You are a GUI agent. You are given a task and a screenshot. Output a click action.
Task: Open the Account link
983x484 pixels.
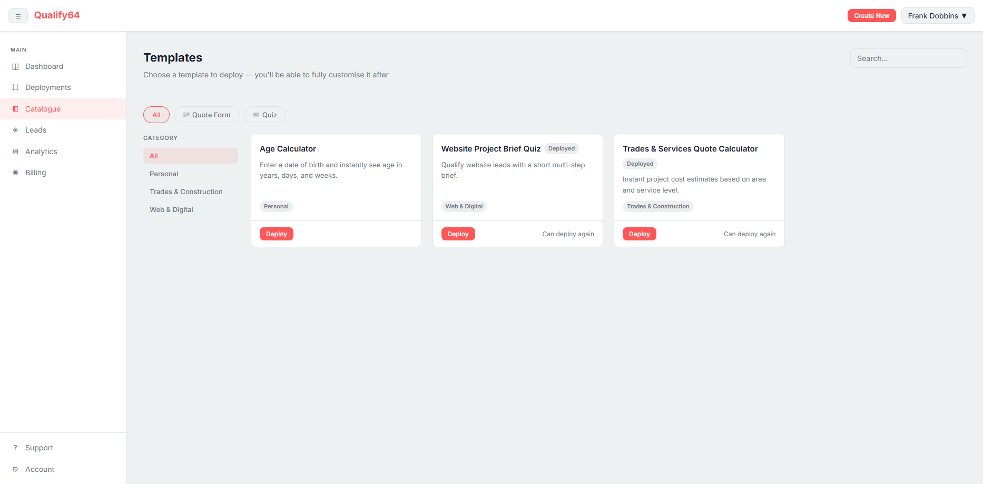click(63, 469)
